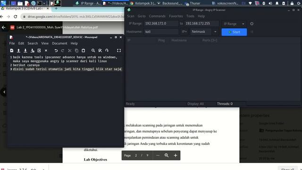Screen dimensions: 302x170
Task: Open web browser launcher in top panel
Action: coord(34,3)
